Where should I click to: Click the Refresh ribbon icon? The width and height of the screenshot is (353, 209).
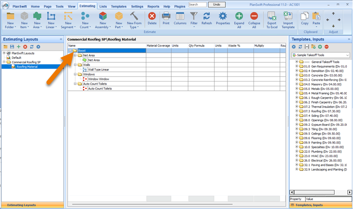(206, 16)
